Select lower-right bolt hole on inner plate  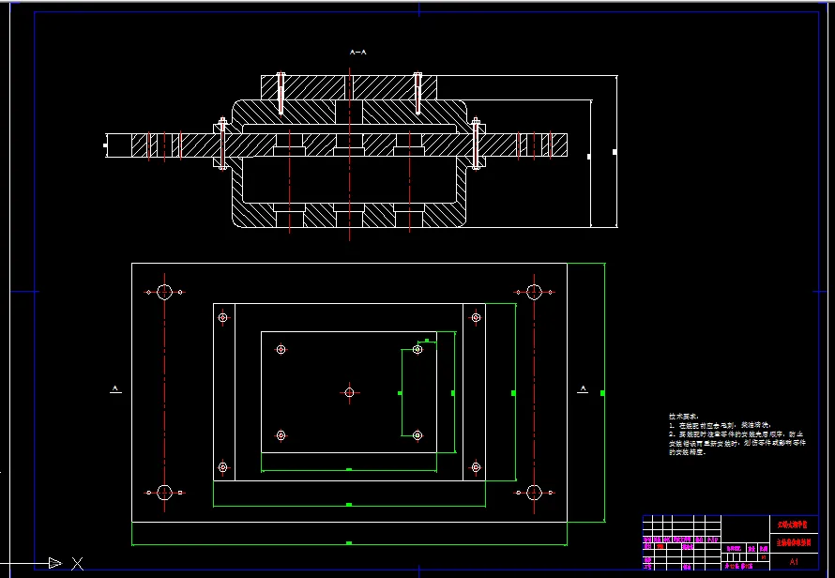(417, 435)
